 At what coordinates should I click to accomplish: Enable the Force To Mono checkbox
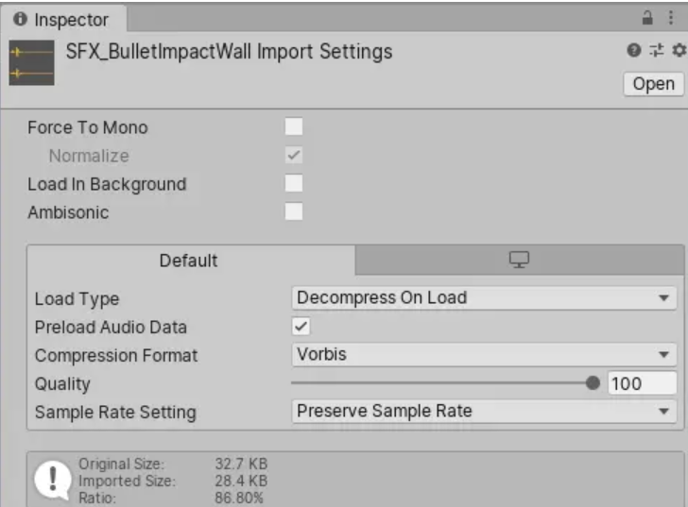pyautogui.click(x=294, y=127)
